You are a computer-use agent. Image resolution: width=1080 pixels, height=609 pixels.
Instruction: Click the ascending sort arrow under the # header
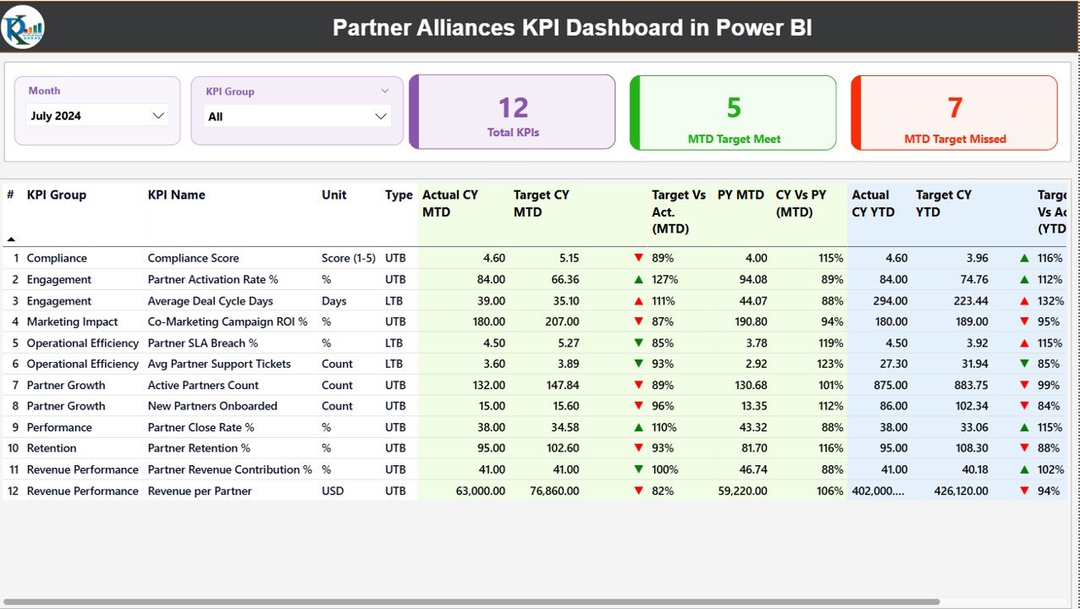10,240
